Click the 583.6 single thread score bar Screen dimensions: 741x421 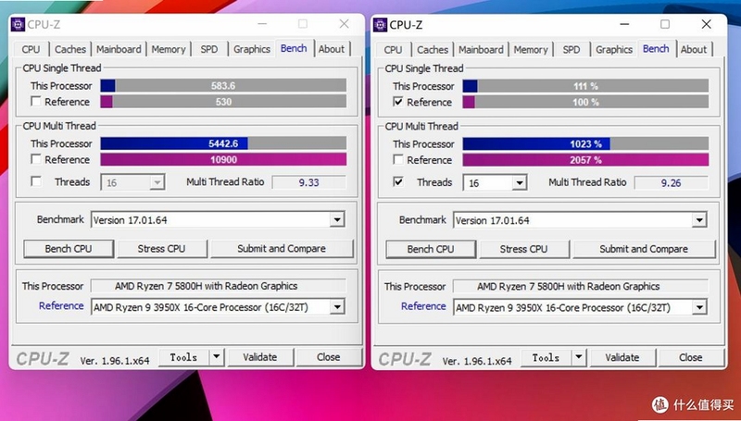coord(223,85)
